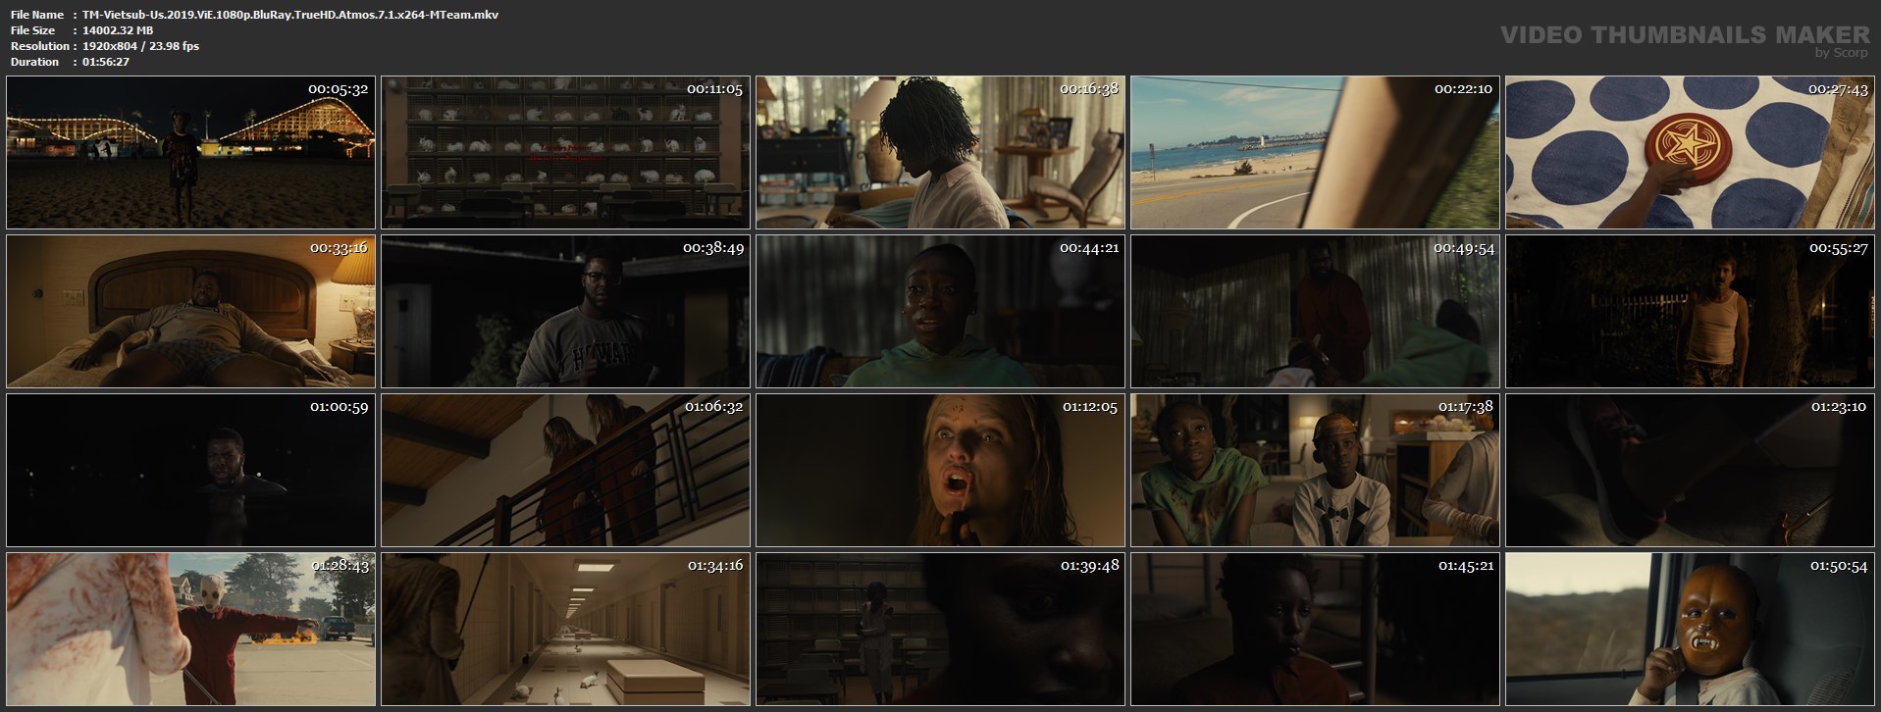This screenshot has height=712, width=1881.
Task: Click the 00:55:27 timestamp overlay
Action: (1839, 248)
